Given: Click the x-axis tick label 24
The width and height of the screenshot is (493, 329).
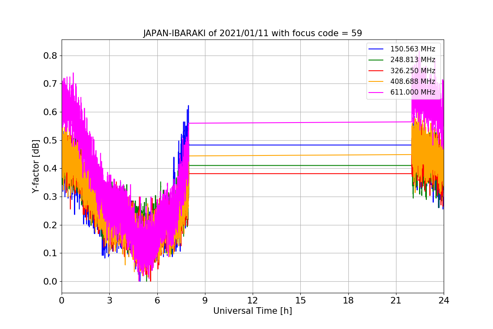Looking at the screenshot, I should pos(444,300).
